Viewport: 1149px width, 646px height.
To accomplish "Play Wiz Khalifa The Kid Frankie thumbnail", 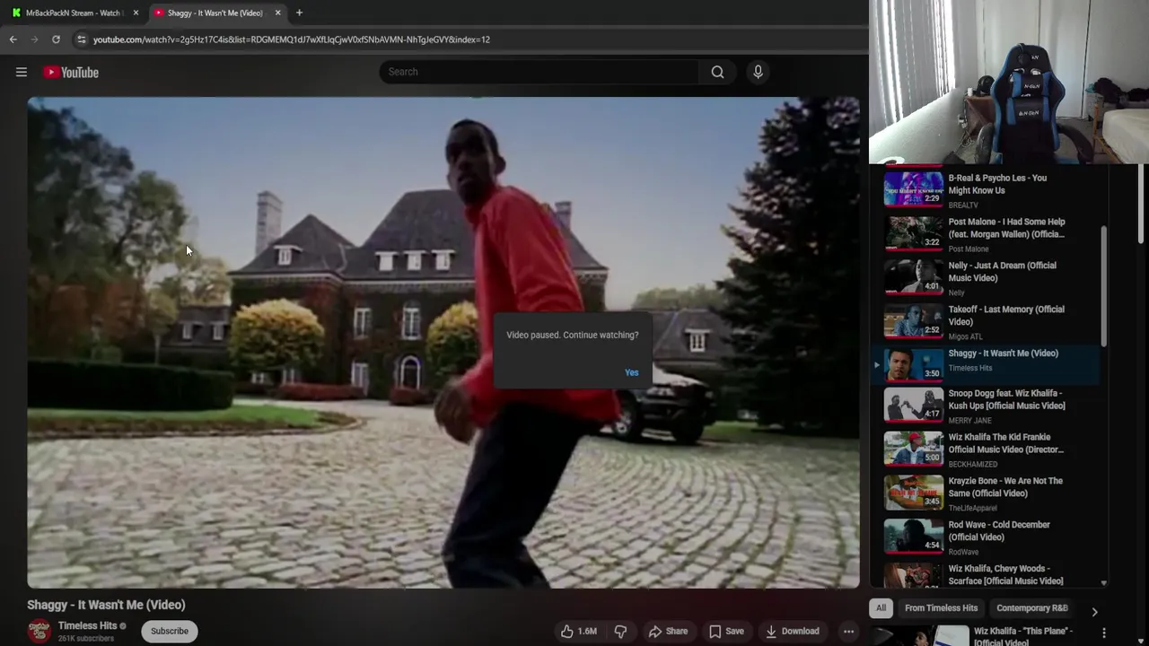I will click(x=914, y=450).
